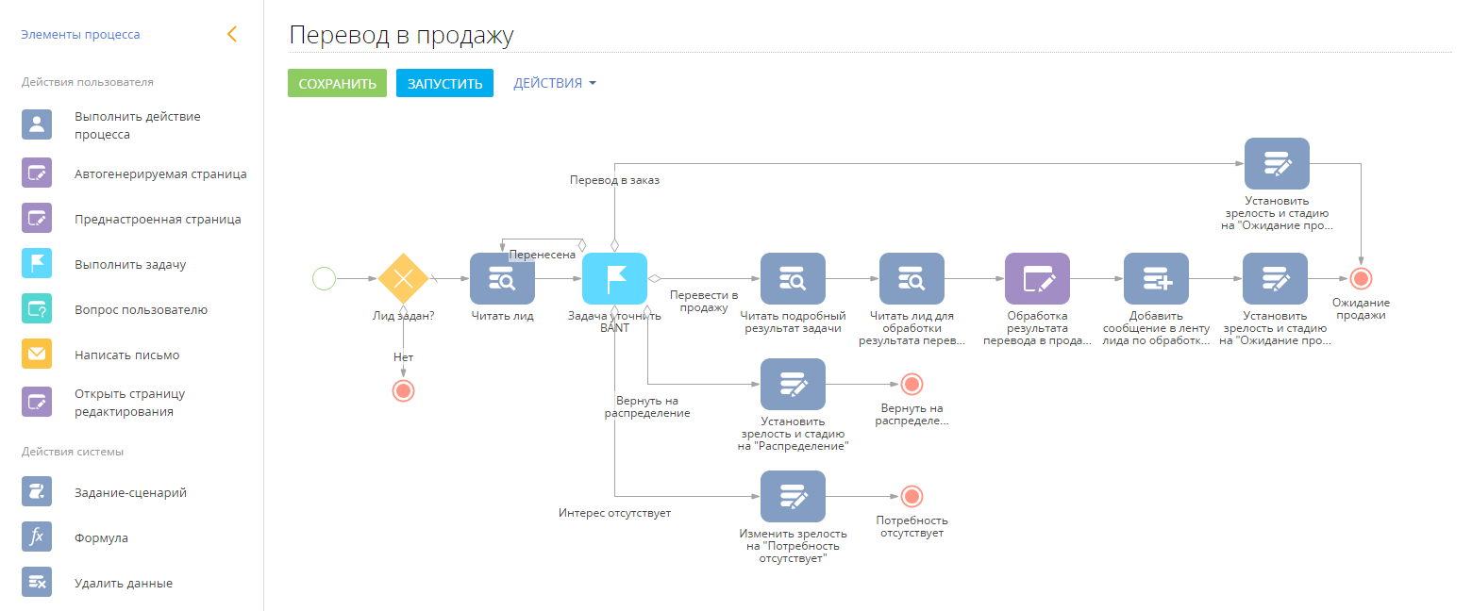Select the 'Задание-сценарий' system action icon
The image size is (1472, 611).
coord(37,491)
